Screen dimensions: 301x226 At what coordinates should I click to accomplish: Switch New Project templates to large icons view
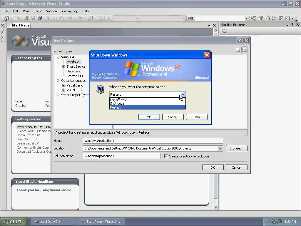coord(238,50)
